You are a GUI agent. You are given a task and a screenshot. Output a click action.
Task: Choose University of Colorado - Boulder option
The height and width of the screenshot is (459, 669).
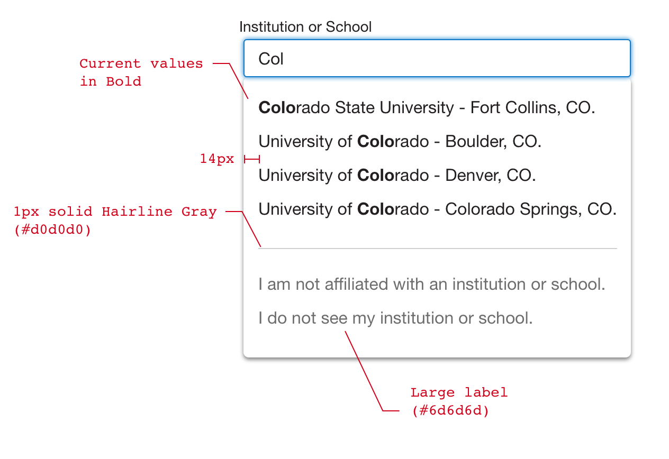pos(400,142)
